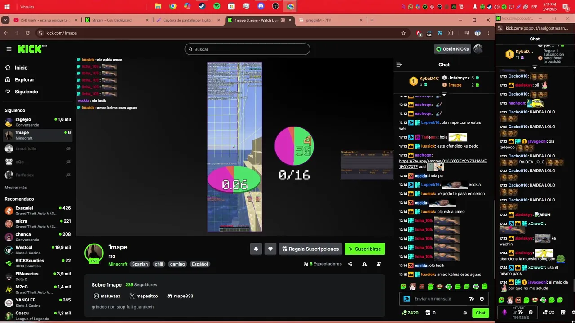The width and height of the screenshot is (575, 323).
Task: Collapse the main chat panel
Action: (399, 65)
